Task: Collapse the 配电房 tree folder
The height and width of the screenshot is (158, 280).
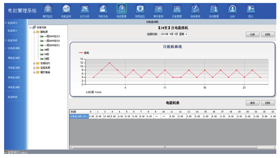Action: (x=34, y=32)
